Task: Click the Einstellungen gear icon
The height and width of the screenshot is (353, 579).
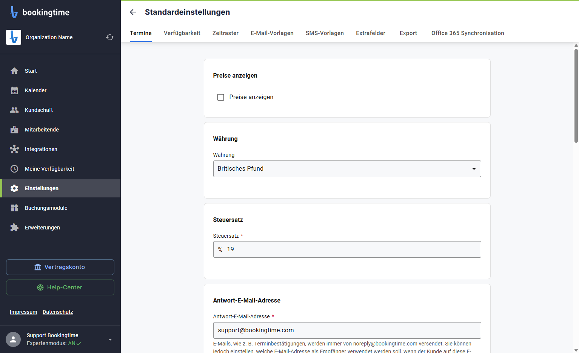Action: point(14,188)
